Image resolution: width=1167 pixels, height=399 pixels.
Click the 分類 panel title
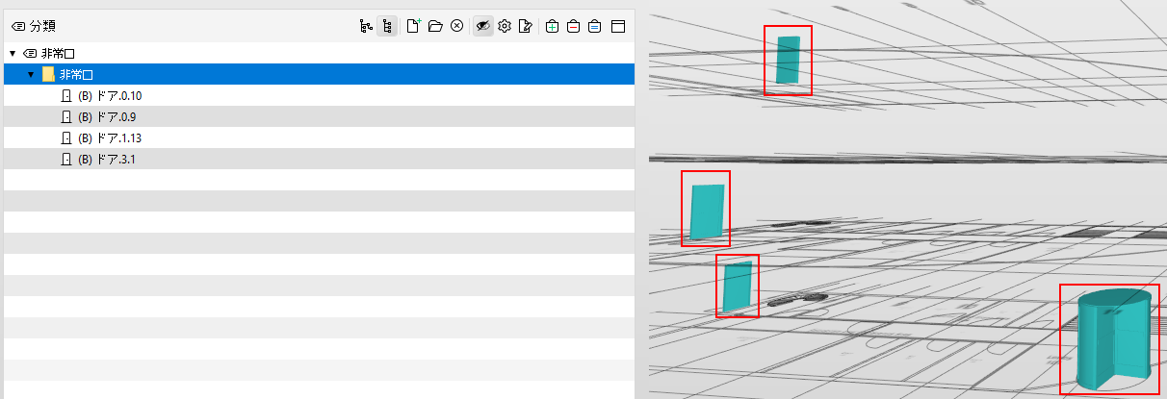tap(43, 27)
